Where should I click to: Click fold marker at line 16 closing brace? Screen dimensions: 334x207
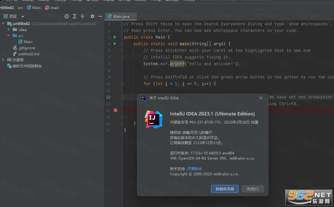pos(122,124)
